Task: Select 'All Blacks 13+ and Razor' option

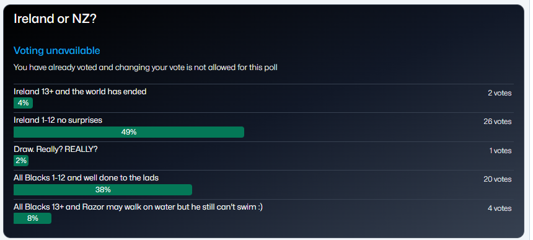Action: pyautogui.click(x=138, y=207)
